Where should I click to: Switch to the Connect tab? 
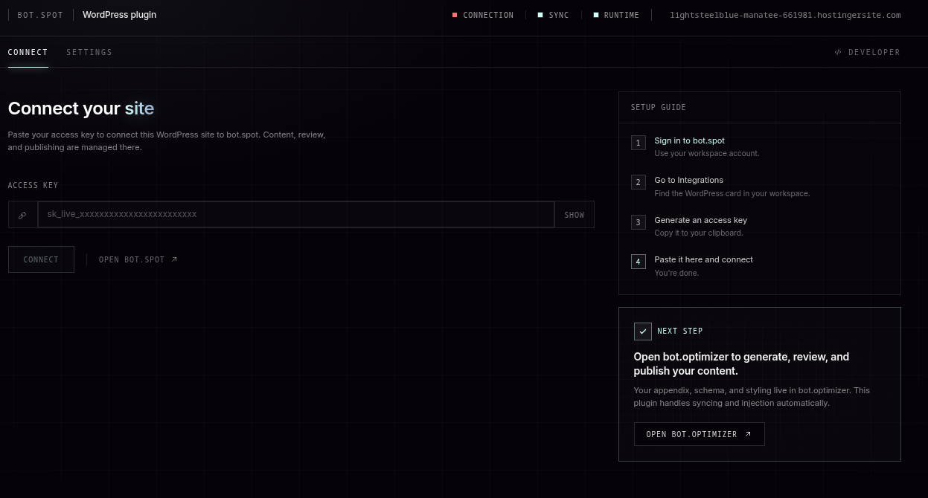(x=28, y=52)
